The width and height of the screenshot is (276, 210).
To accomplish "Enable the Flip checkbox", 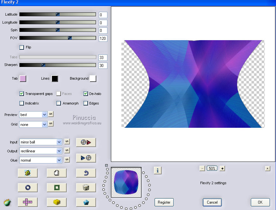I will tap(22, 47).
